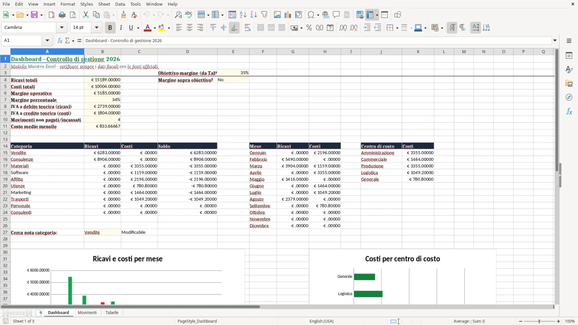The image size is (578, 325).
Task: Toggle AutoFilter funnel icon
Action: 264,15
